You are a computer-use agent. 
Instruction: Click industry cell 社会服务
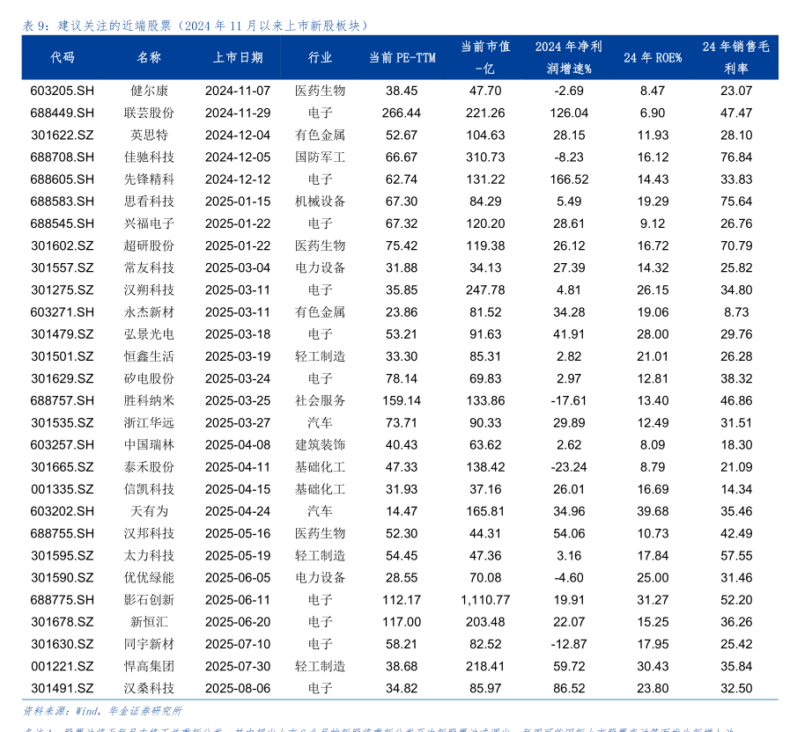(320, 400)
